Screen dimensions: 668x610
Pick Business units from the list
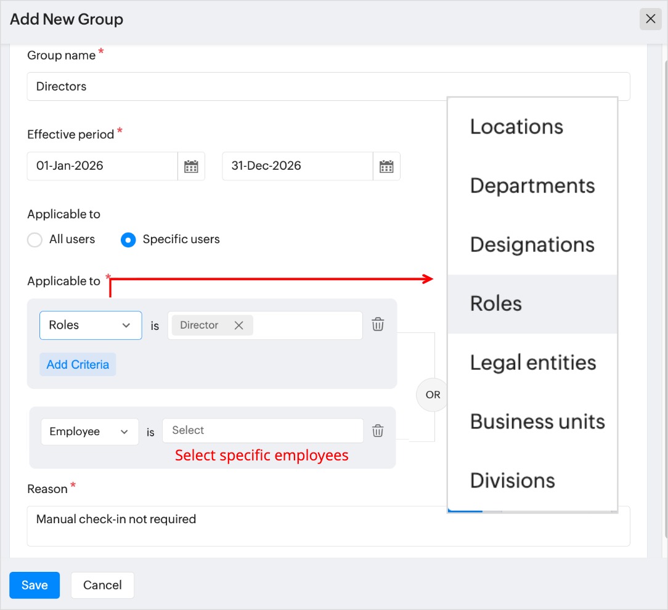[x=537, y=422]
